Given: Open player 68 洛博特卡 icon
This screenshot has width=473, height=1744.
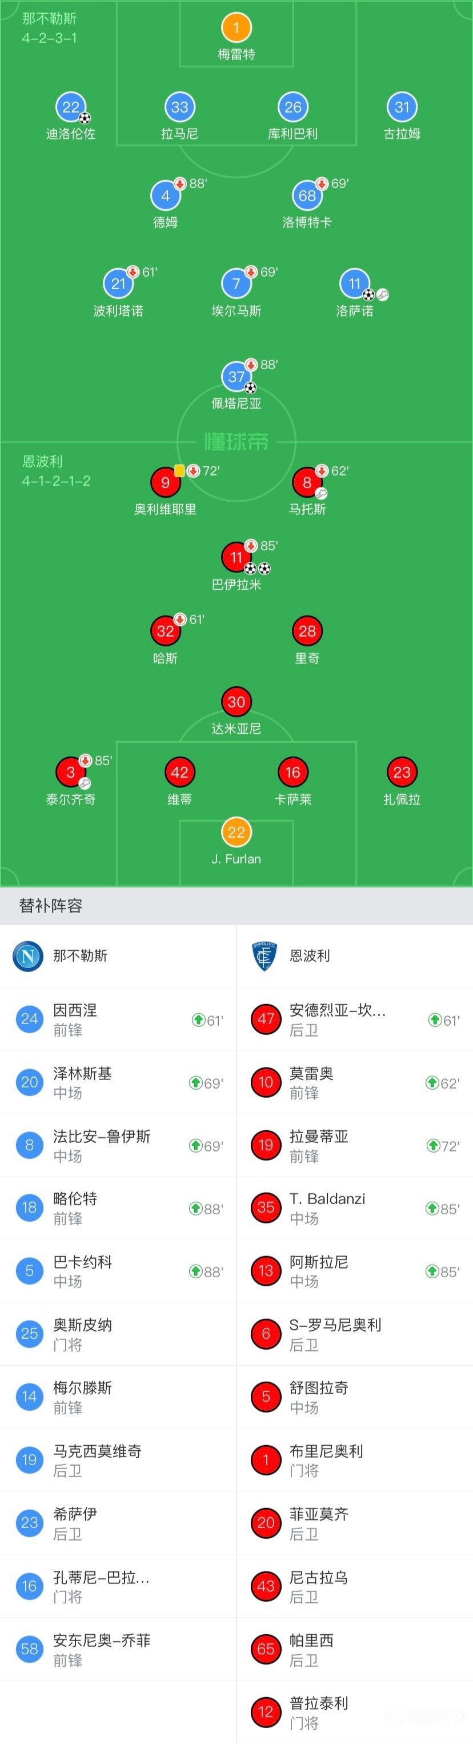Looking at the screenshot, I should coord(307,195).
